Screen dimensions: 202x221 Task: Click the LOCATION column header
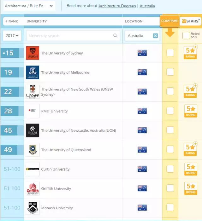[134, 21]
